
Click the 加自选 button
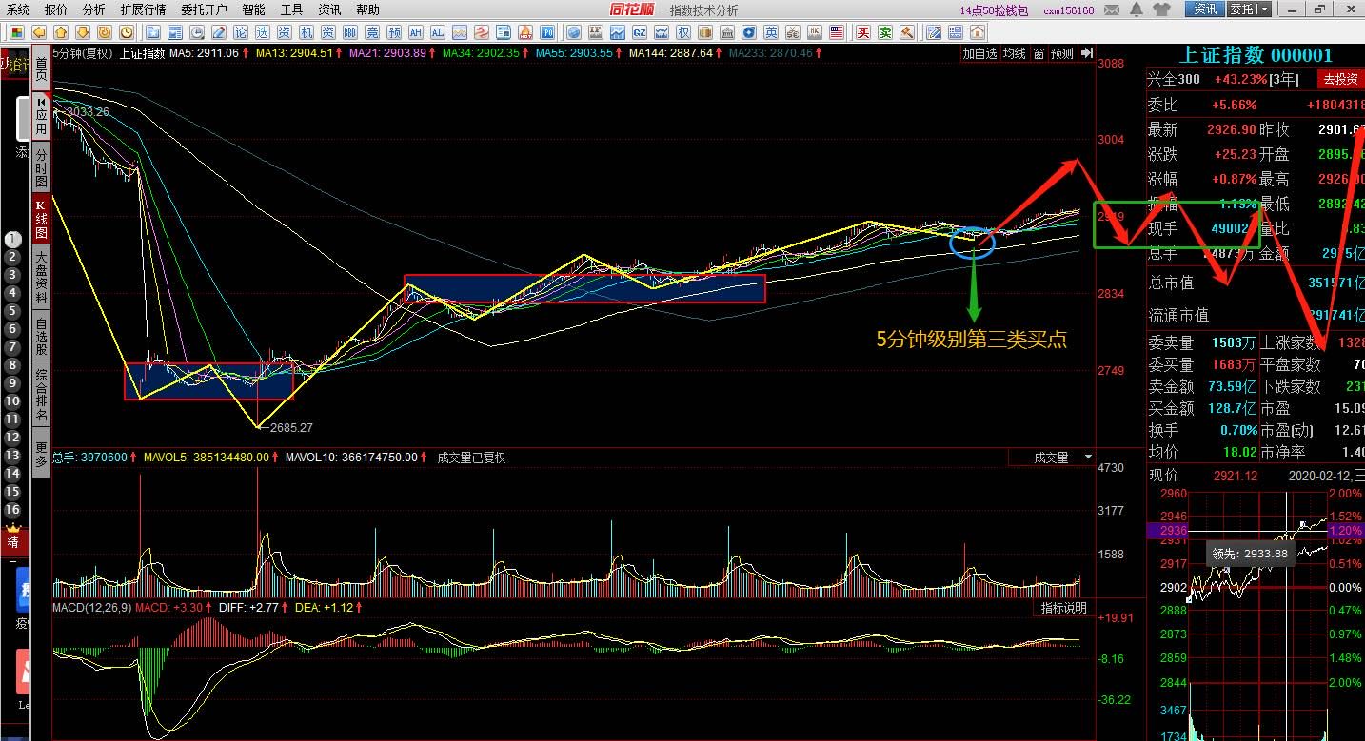click(979, 53)
